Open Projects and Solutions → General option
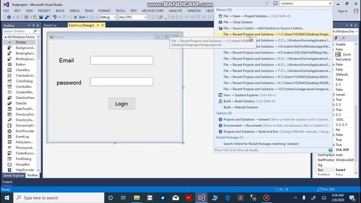Image resolution: width=361 pixels, height=203 pixels. (273, 120)
